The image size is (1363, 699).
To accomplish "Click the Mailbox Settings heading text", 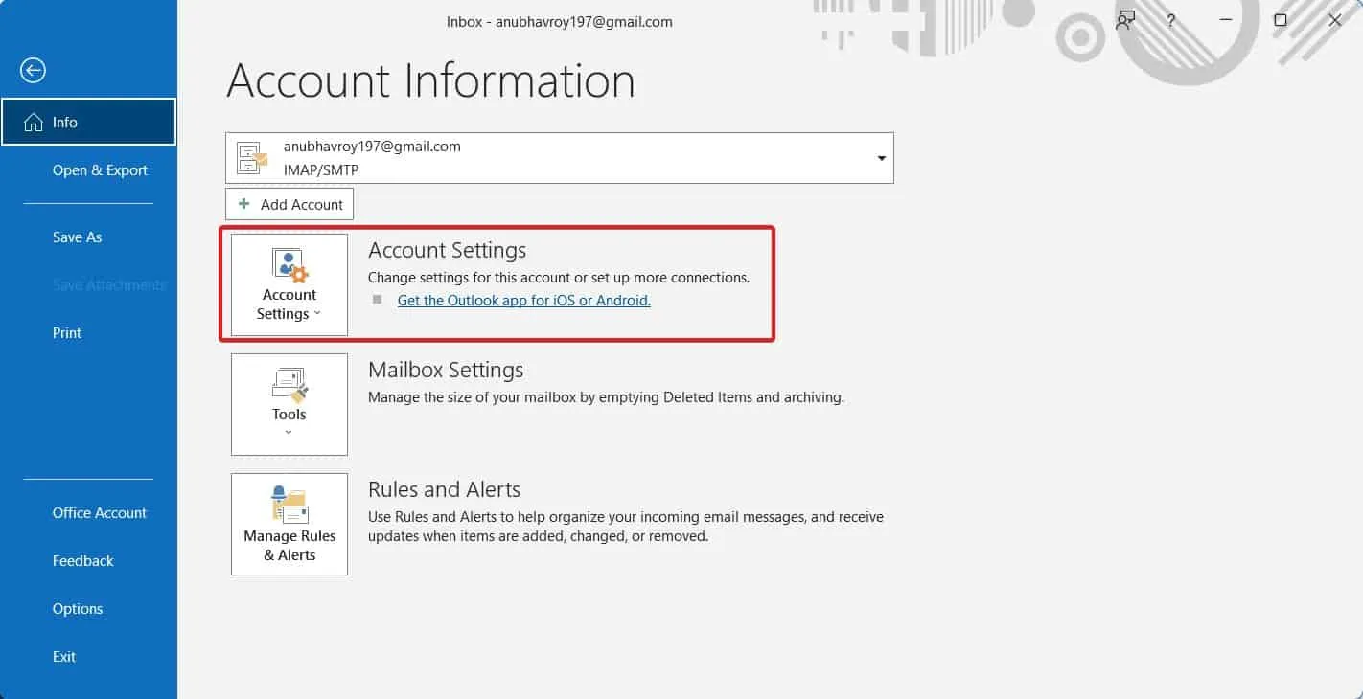I will 446,371.
